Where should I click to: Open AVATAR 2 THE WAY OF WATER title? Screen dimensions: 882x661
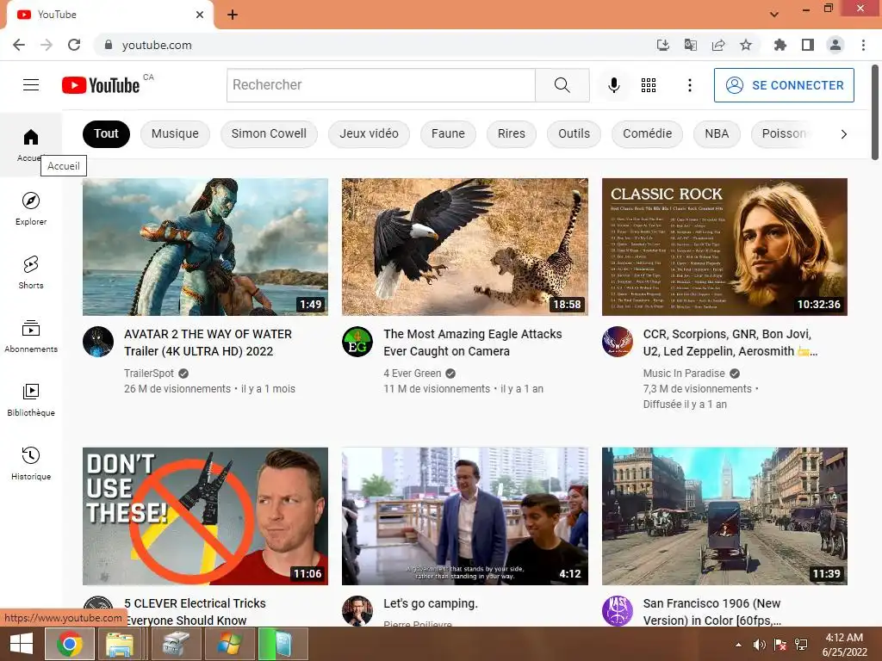208,343
